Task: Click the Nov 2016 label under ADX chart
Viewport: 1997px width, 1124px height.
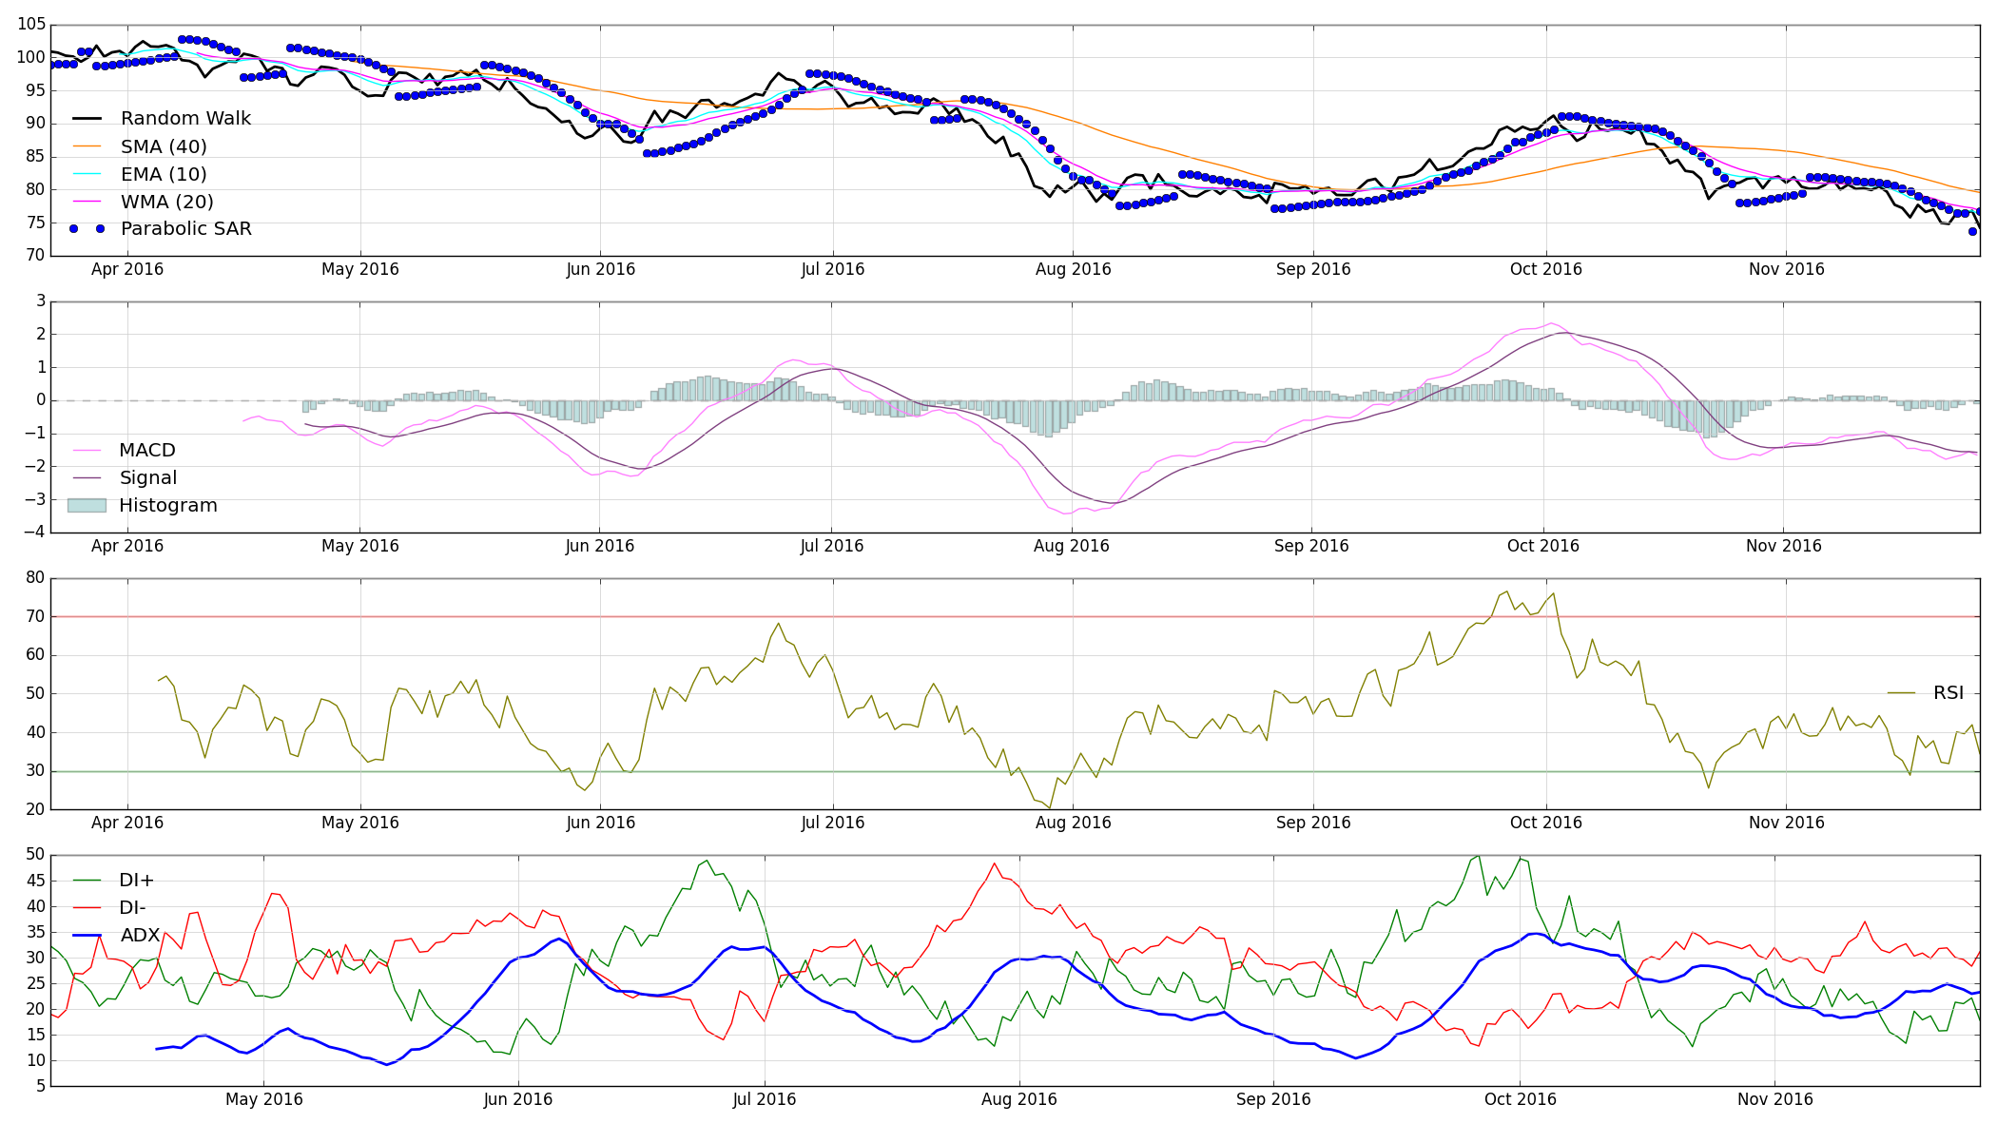Action: [x=1774, y=1099]
